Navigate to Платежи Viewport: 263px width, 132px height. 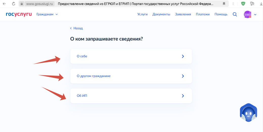click(203, 14)
